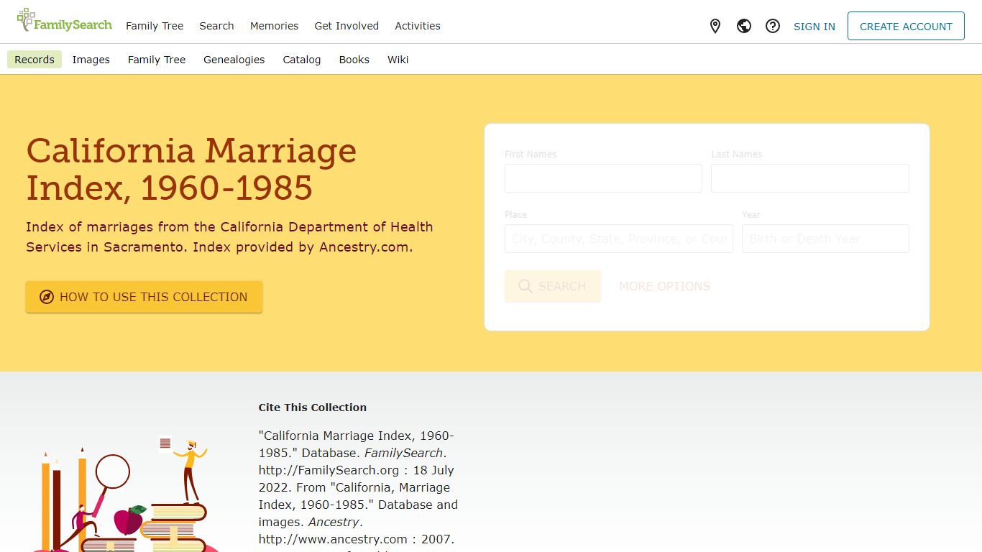The height and width of the screenshot is (552, 982).
Task: Click the Cite This Collection heading
Action: click(313, 408)
